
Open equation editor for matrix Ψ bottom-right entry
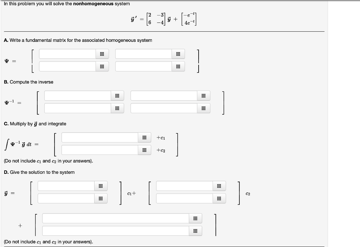pyautogui.click(x=178, y=66)
